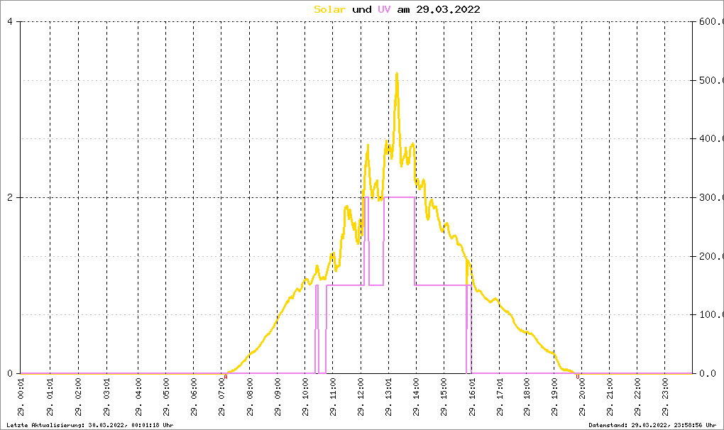Click the time label "29. 05:00"
Image resolution: width=724 pixels, height=430 pixels.
click(x=166, y=397)
